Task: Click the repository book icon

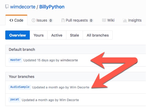Action: click(x=7, y=7)
